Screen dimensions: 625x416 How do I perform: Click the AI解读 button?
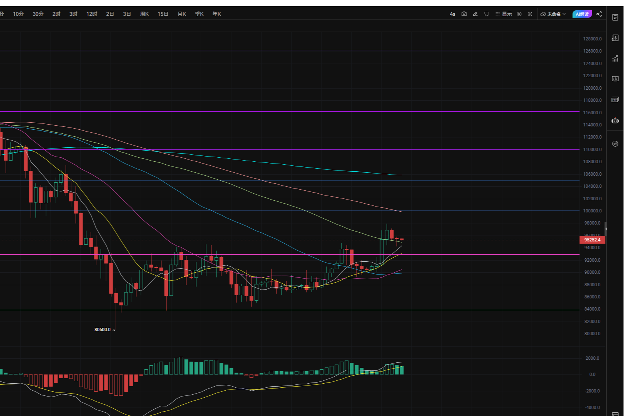click(x=582, y=14)
